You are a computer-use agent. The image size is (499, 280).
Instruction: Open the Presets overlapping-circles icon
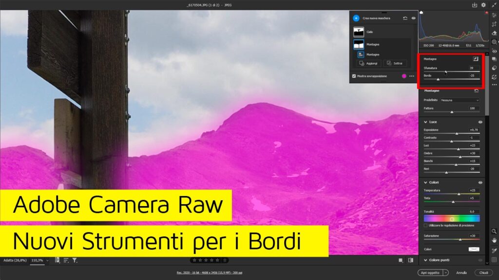click(x=494, y=68)
